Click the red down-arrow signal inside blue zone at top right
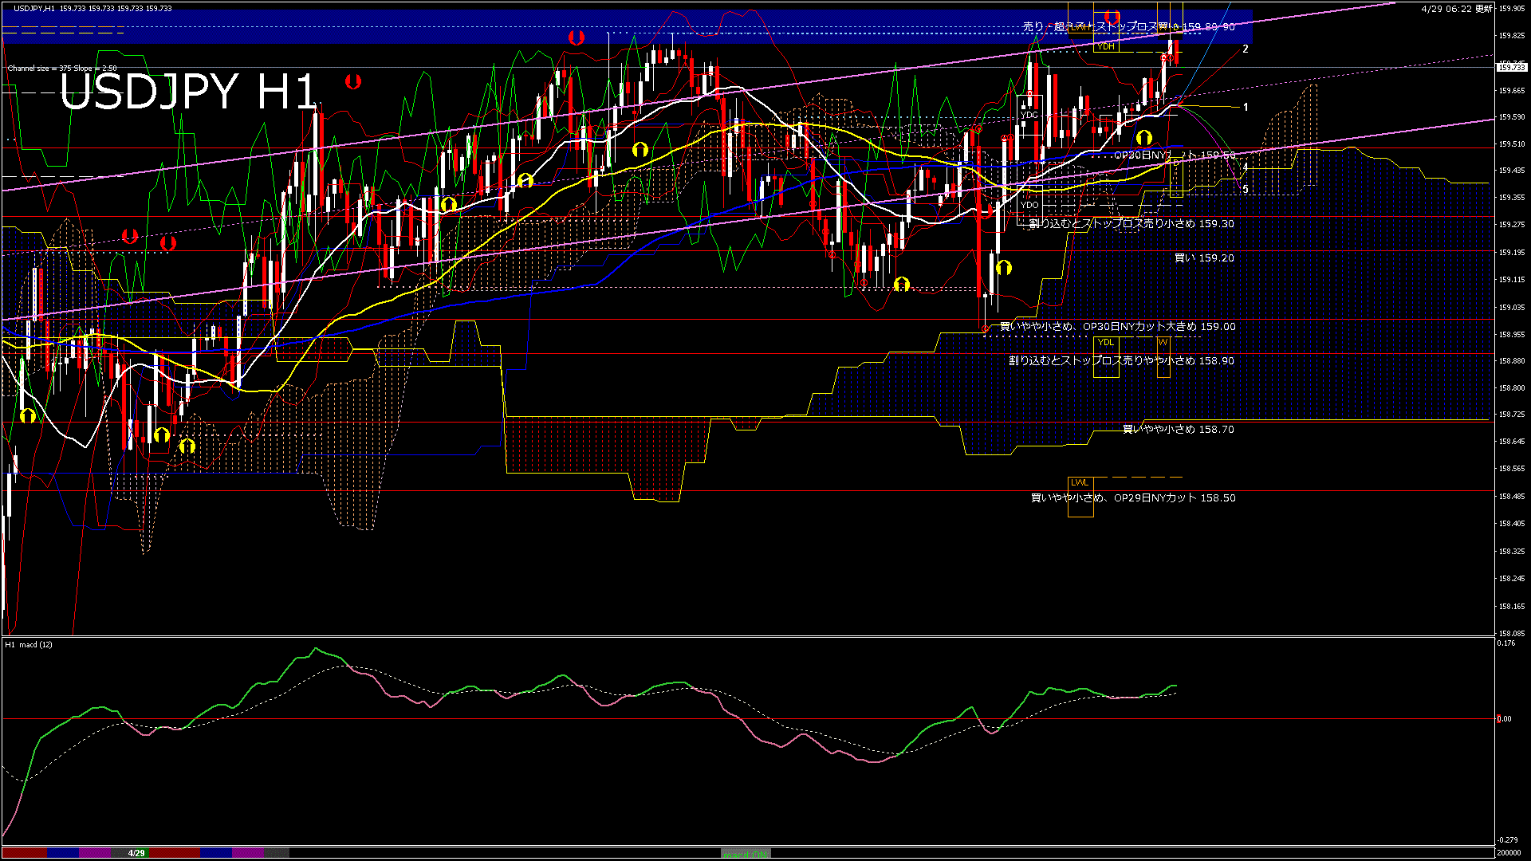 click(1112, 17)
